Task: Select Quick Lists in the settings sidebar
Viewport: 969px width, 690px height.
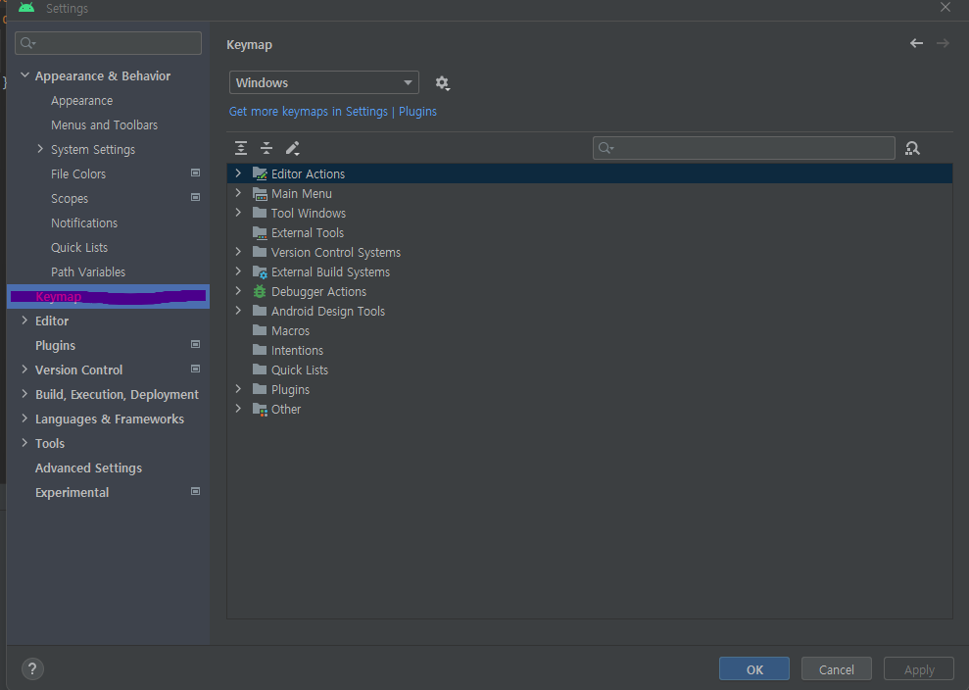Action: pyautogui.click(x=79, y=248)
